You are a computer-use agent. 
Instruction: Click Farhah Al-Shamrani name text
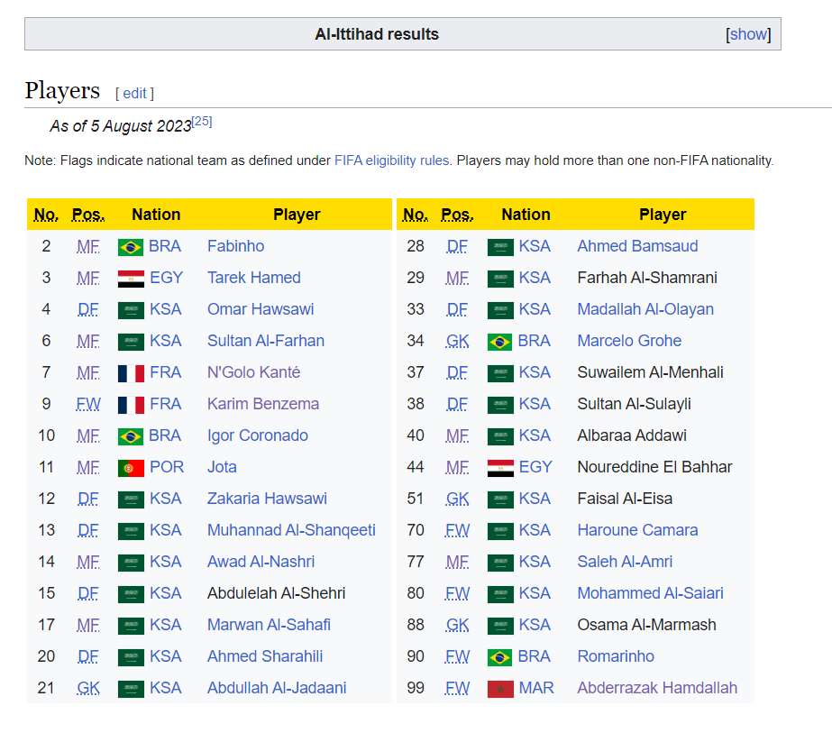coord(647,278)
